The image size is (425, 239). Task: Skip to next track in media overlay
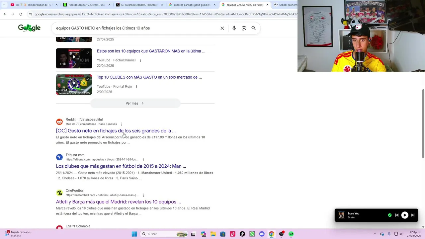[413, 215]
